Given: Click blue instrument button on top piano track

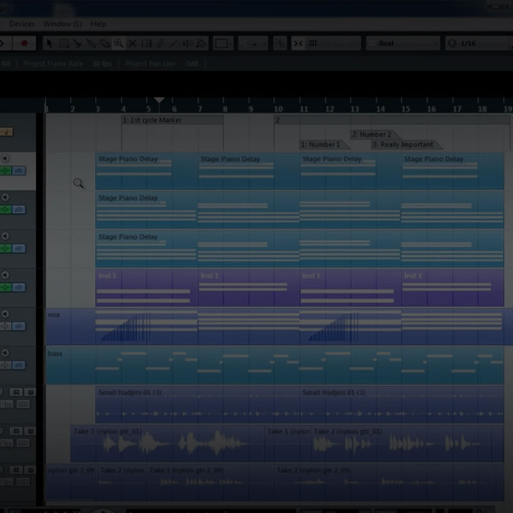Looking at the screenshot, I should coord(19,171).
